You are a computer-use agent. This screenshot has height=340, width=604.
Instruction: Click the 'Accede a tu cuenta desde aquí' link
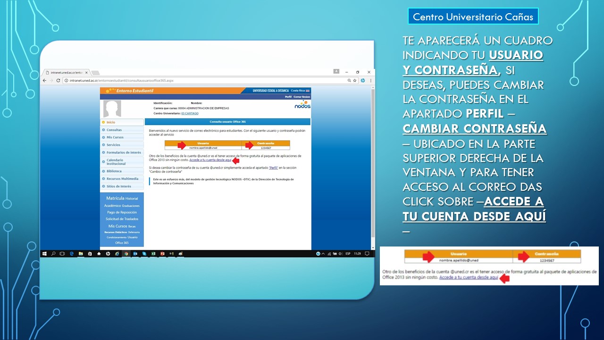(210, 160)
